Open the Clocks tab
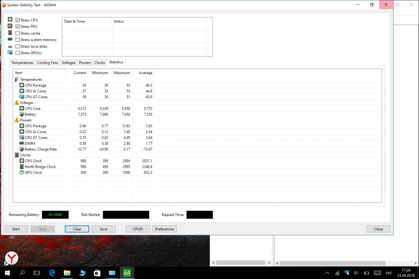Screen dimensions: 419x279 99,63
